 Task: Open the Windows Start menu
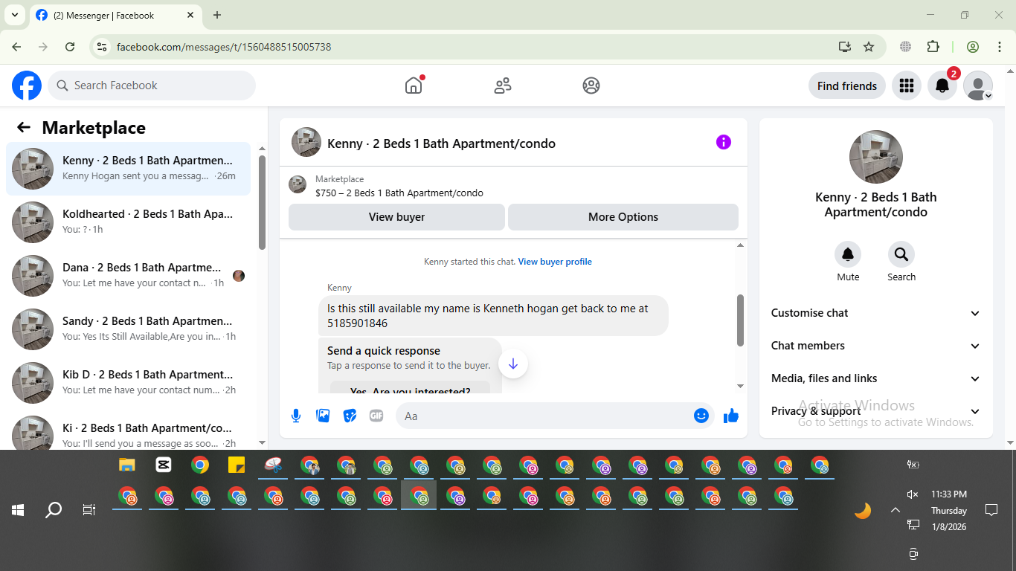click(x=18, y=510)
